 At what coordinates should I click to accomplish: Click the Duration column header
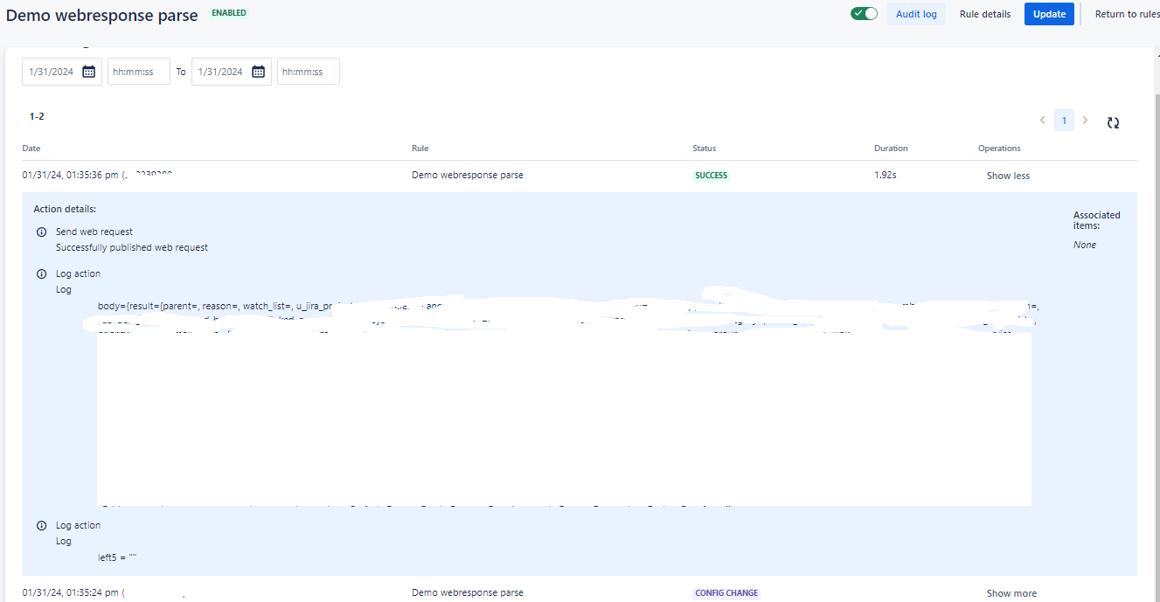[x=891, y=149]
